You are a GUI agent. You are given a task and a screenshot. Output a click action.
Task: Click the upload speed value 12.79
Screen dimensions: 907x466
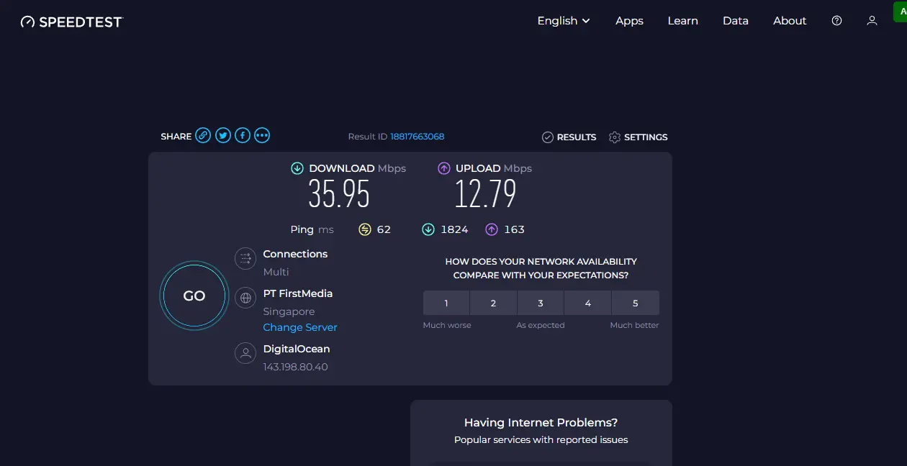(485, 193)
